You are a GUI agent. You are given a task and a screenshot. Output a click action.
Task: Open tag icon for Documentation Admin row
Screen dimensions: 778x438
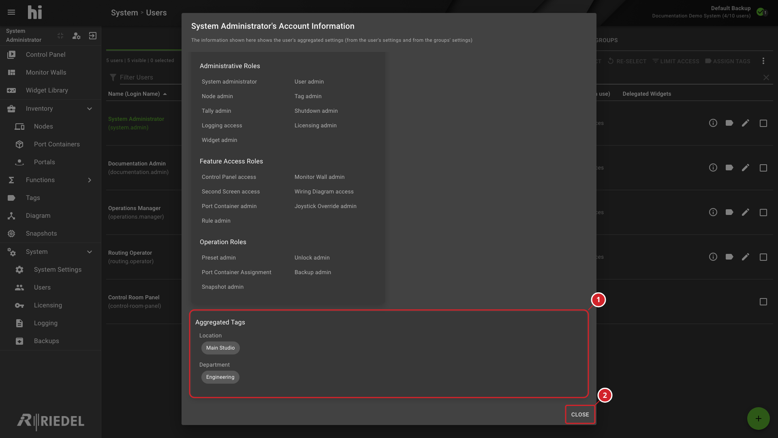pos(729,168)
